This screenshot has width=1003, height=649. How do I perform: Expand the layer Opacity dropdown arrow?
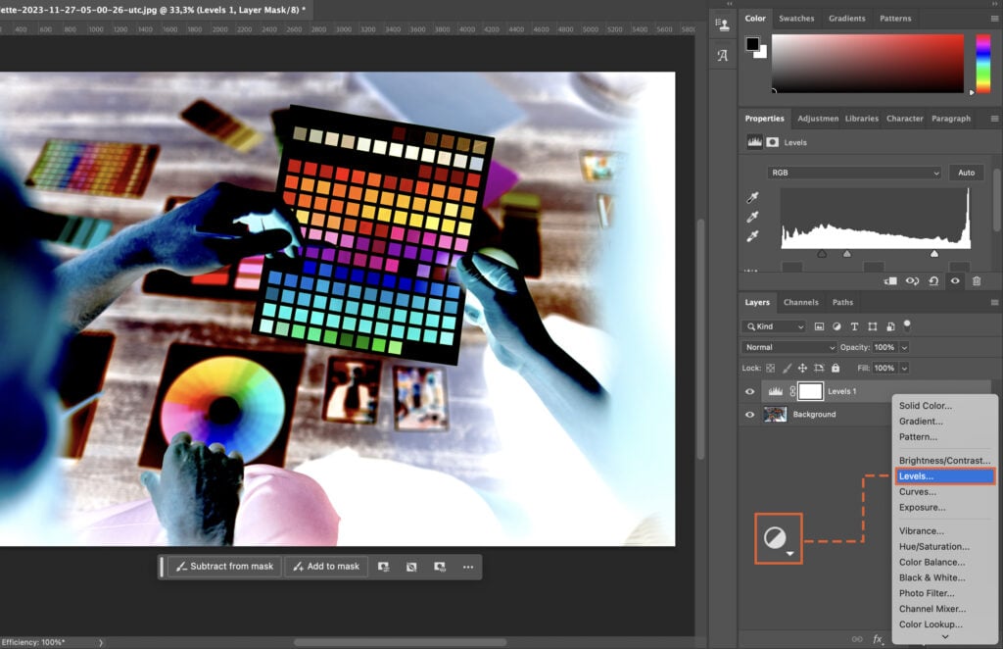(904, 347)
